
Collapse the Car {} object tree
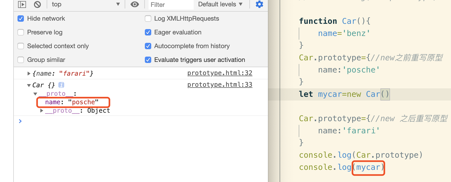click(x=29, y=85)
